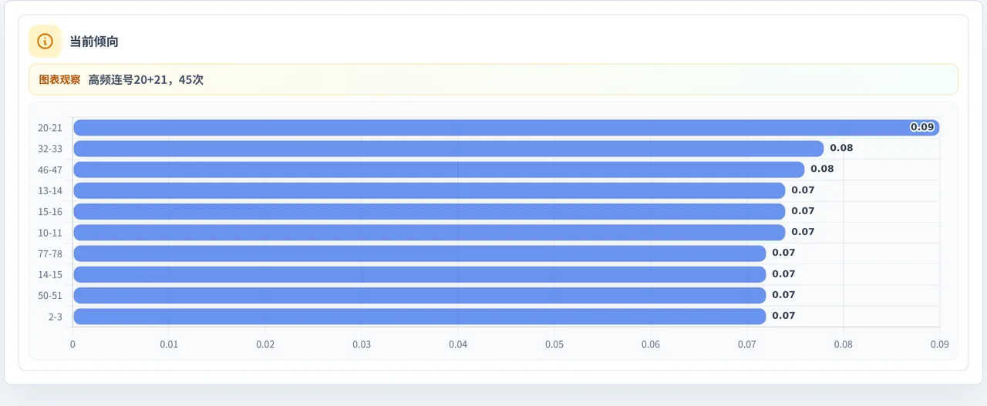Click the 0.07 value label of 77-78
Image resolution: width=987 pixels, height=406 pixels.
(x=783, y=253)
